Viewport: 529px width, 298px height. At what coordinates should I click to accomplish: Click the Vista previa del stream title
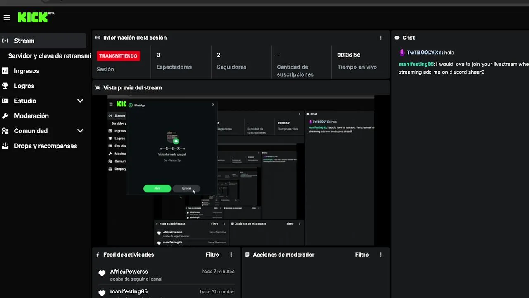[133, 88]
